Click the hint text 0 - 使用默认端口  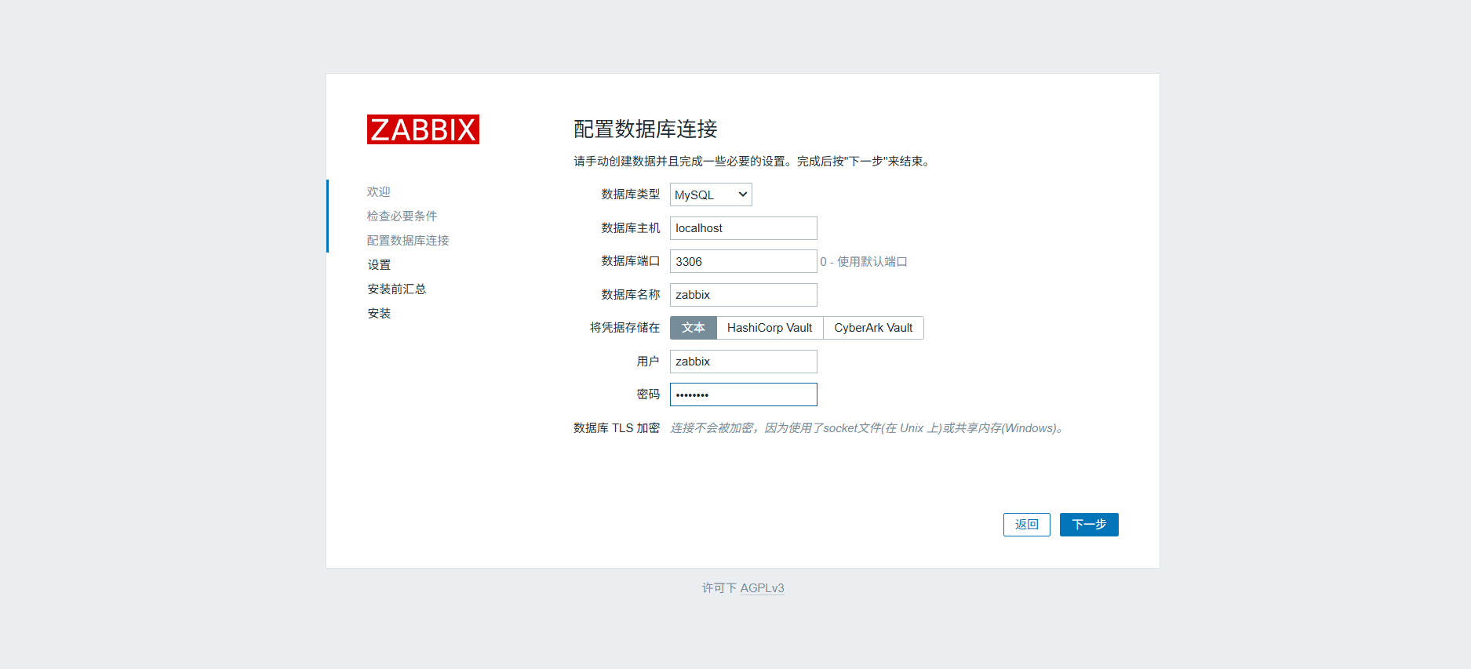(x=864, y=262)
